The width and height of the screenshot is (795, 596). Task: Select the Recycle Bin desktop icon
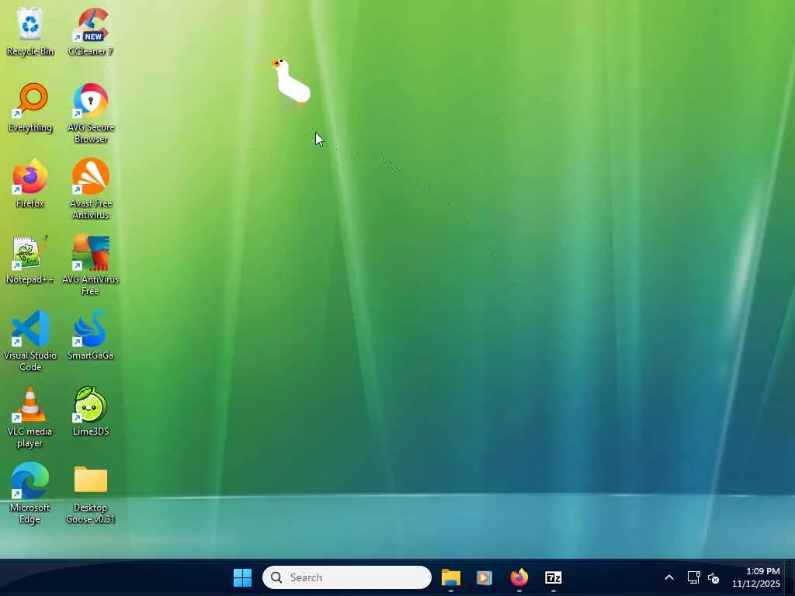30,31
